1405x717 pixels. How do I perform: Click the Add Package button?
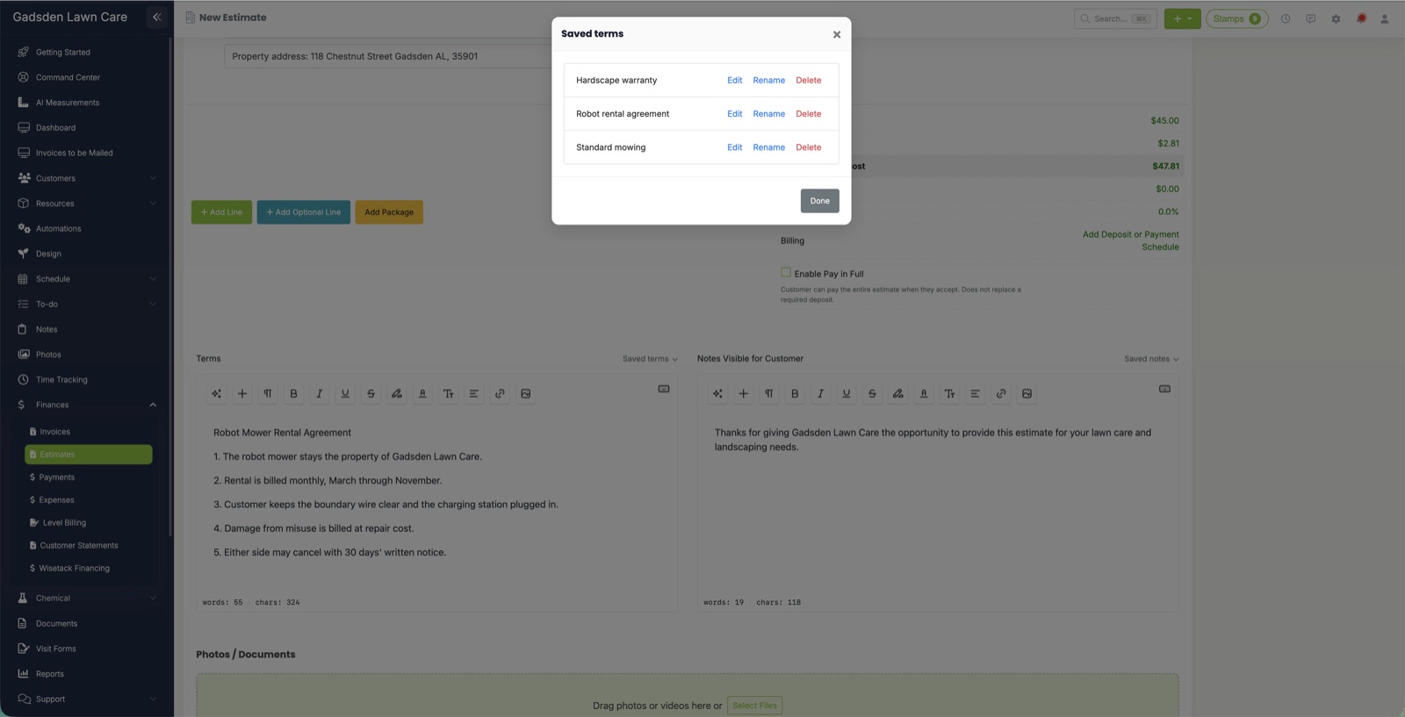point(389,212)
